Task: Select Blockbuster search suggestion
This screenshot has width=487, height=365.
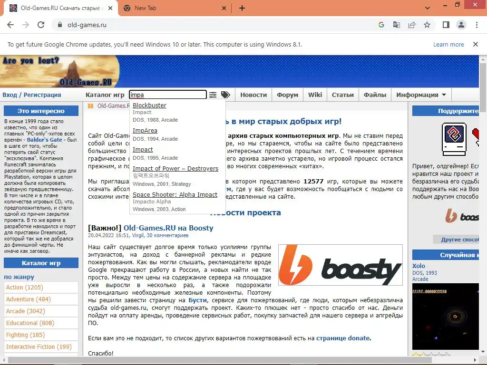Action: coord(149,105)
